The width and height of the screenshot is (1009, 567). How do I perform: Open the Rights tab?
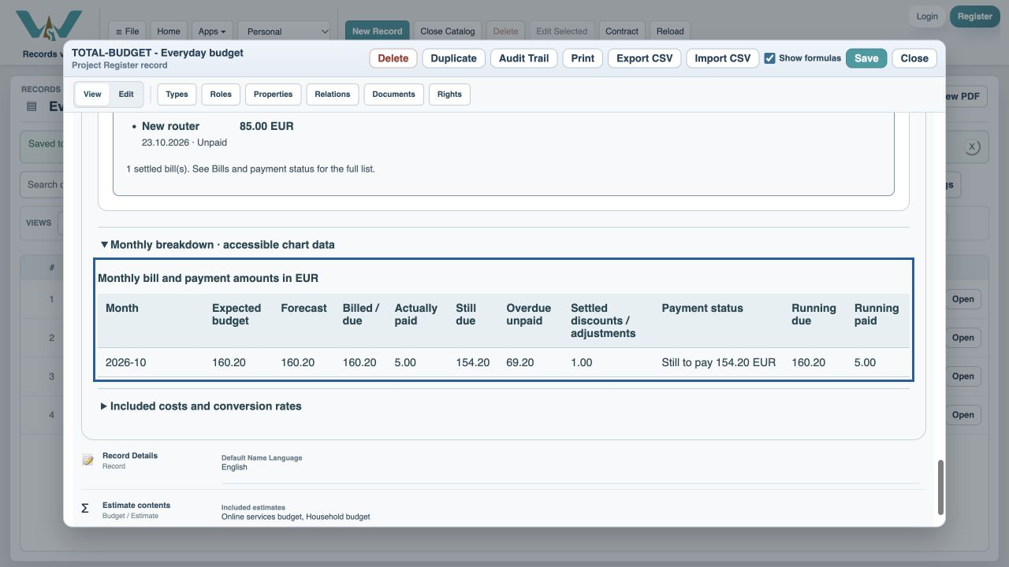tap(449, 94)
